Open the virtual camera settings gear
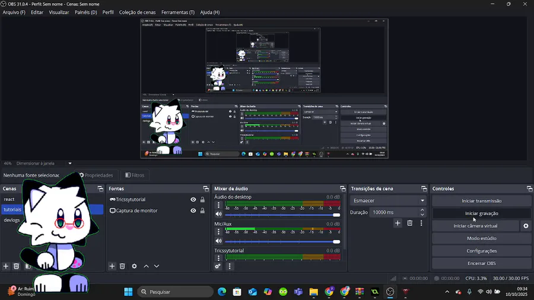 tap(526, 226)
